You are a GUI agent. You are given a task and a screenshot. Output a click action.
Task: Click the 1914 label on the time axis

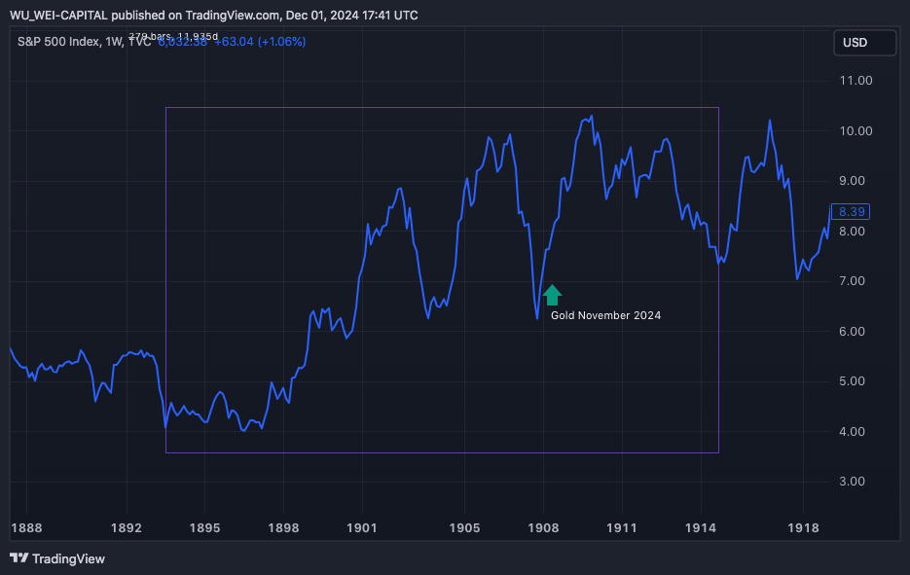pyautogui.click(x=701, y=528)
